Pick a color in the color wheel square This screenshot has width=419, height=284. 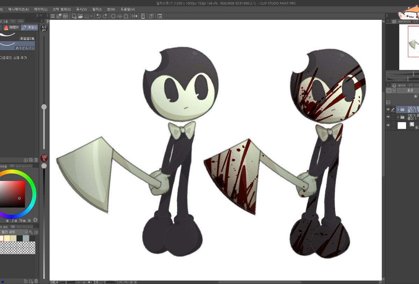(12, 194)
